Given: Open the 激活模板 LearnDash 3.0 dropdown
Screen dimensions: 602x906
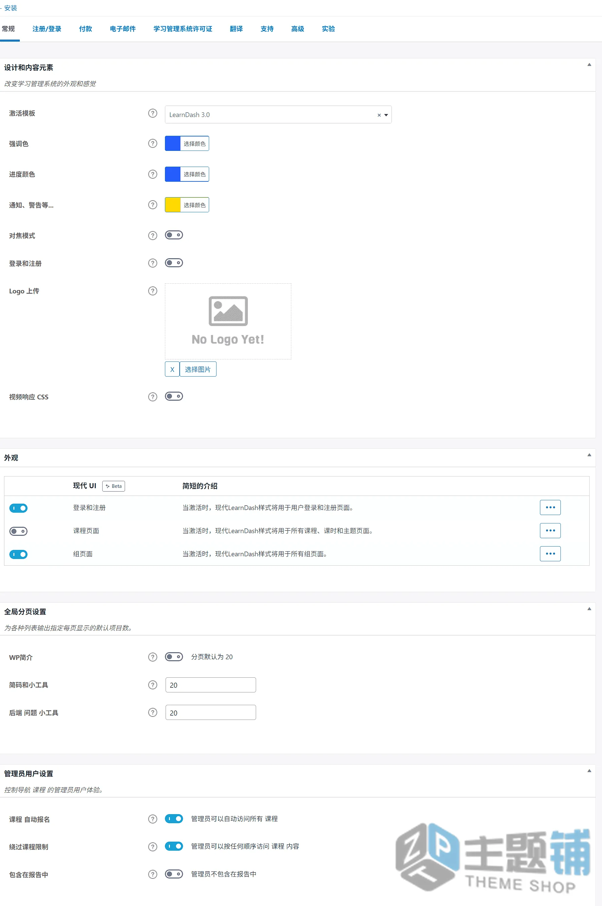Looking at the screenshot, I should 278,114.
